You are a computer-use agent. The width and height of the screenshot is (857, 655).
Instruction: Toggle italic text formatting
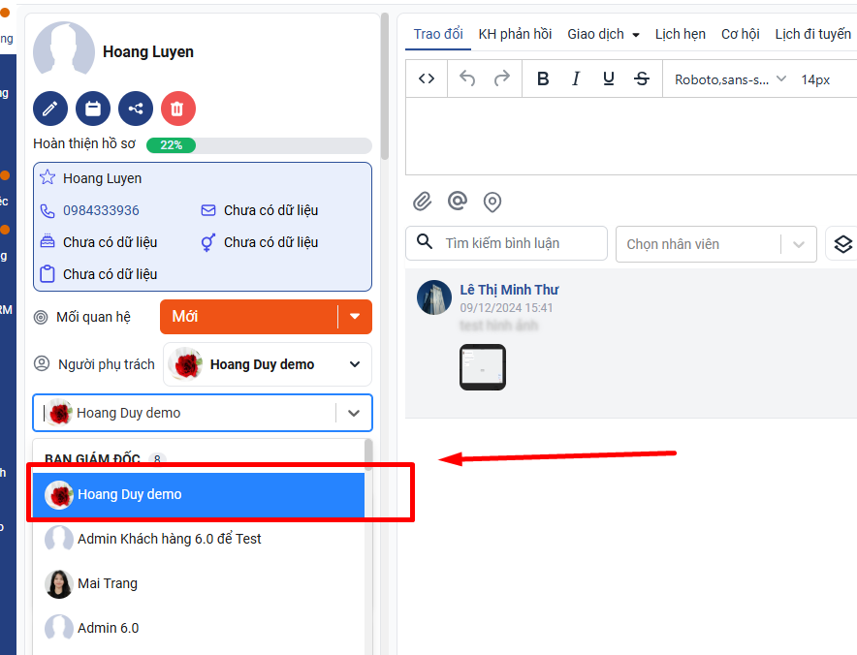[576, 79]
